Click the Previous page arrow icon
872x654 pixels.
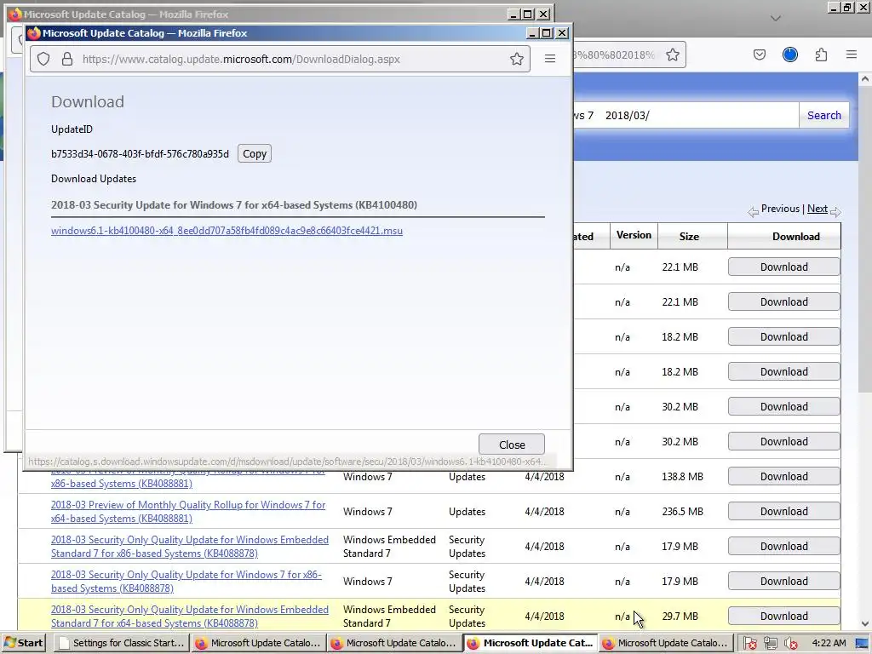point(753,211)
